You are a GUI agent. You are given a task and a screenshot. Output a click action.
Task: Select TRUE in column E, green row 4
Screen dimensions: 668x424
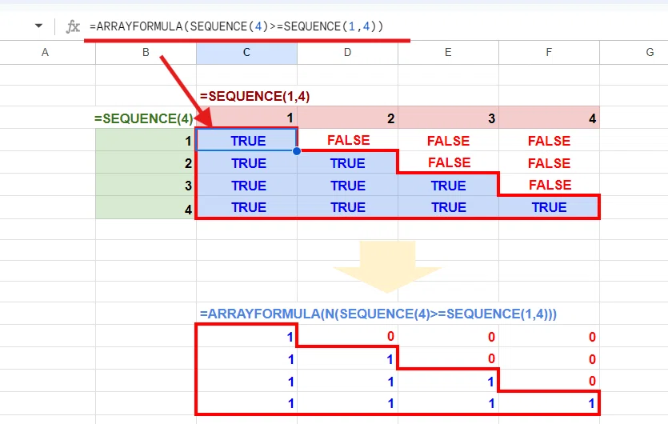(x=448, y=207)
